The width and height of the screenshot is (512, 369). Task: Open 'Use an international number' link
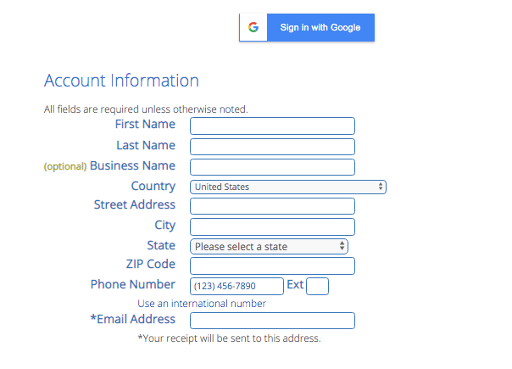(x=202, y=304)
